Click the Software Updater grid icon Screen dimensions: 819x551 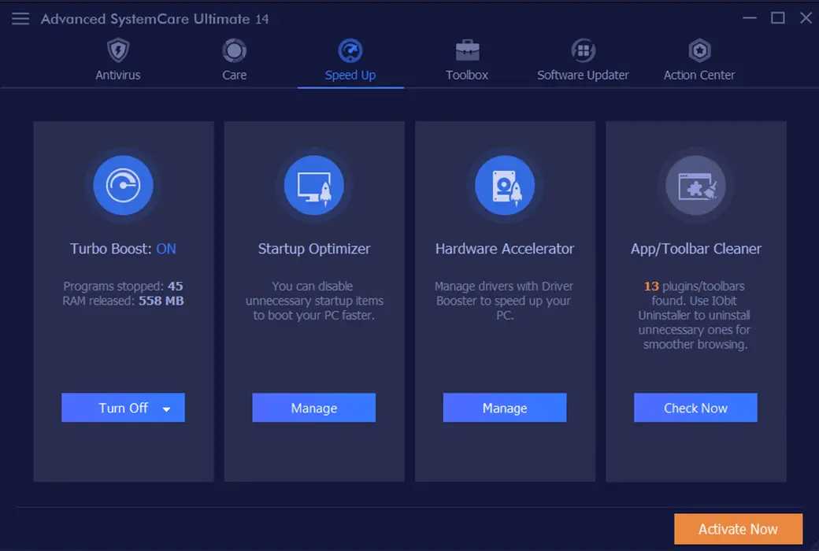[583, 50]
